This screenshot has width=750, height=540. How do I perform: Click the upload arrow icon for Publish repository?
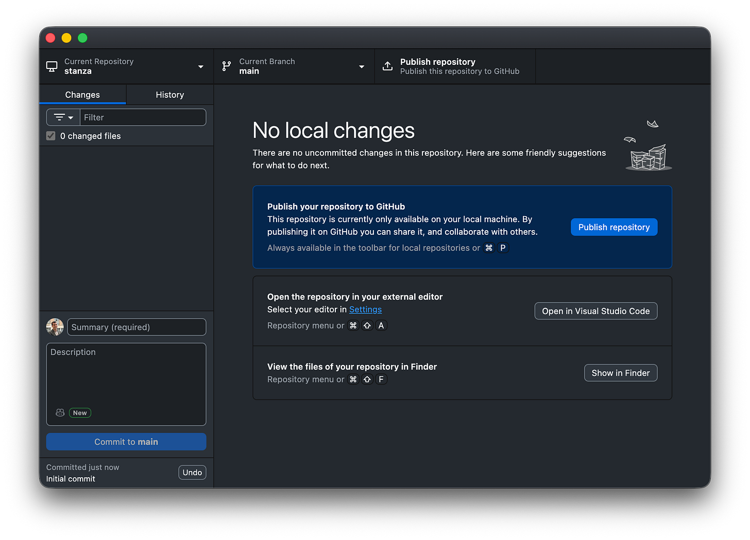point(387,66)
